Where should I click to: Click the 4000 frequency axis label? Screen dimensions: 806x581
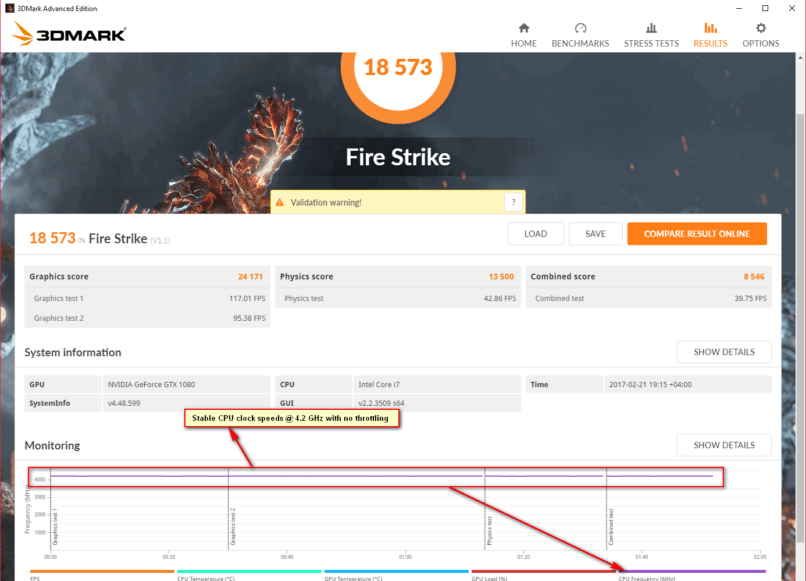(x=40, y=480)
